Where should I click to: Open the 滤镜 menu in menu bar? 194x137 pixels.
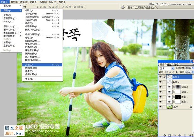pyautogui.click(x=34, y=2)
